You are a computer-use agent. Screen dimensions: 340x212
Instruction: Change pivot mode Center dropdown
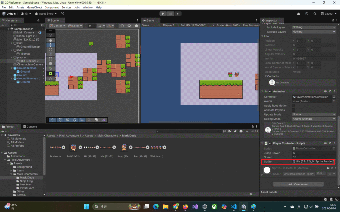click(x=57, y=26)
